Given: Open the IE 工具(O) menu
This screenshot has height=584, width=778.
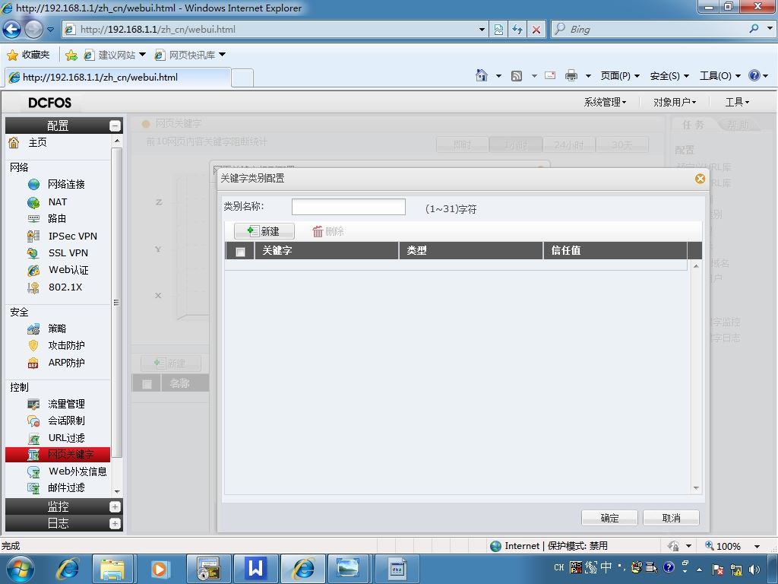Looking at the screenshot, I should click(720, 76).
